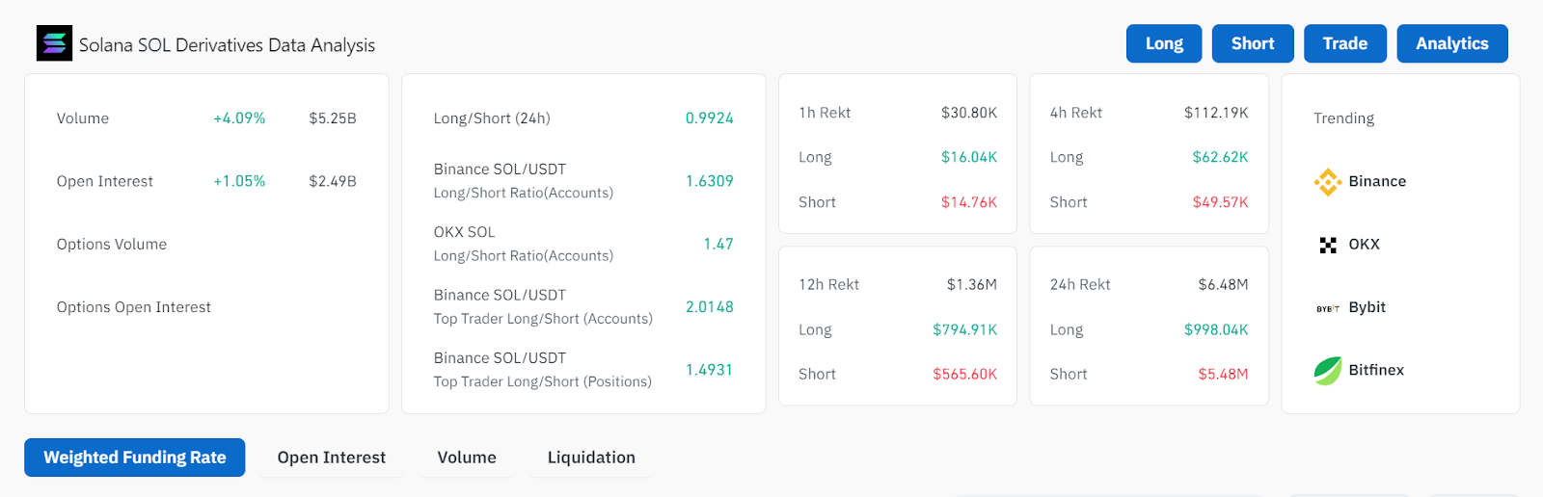Screen dimensions: 1543x497
Task: Click the Bybit exchange logo icon
Action: [1328, 308]
